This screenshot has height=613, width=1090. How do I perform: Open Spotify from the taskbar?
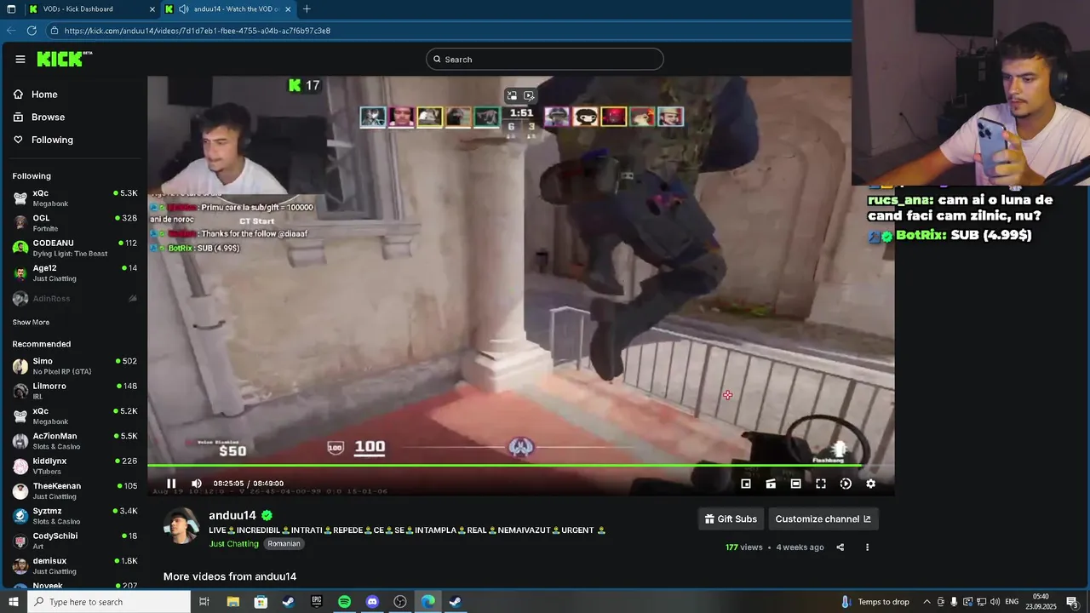click(344, 602)
